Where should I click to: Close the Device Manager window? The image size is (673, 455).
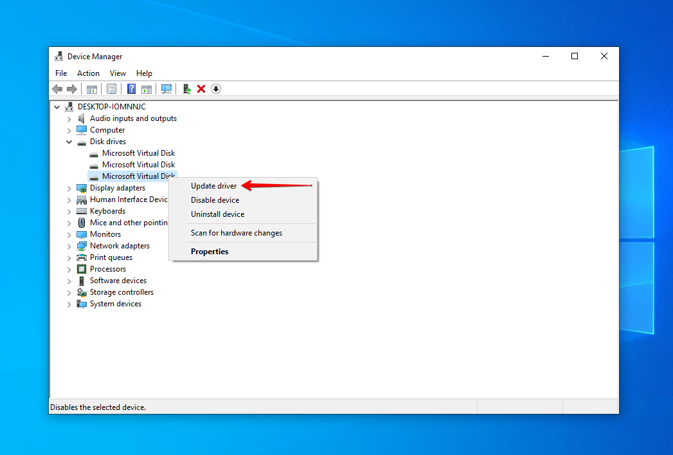click(604, 56)
